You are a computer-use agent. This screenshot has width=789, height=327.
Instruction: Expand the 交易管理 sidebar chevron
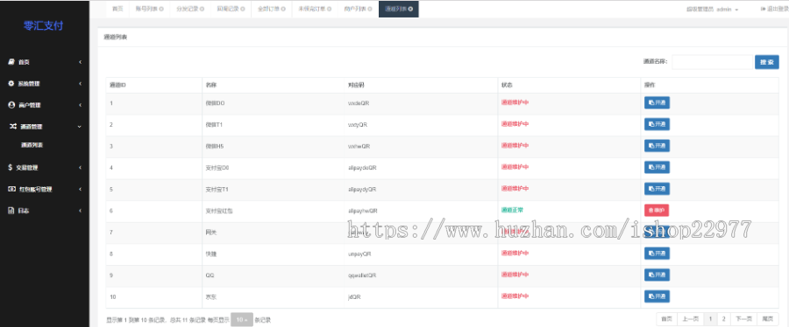tap(80, 168)
